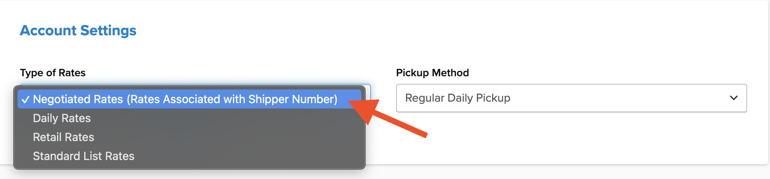Image resolution: width=770 pixels, height=179 pixels.
Task: Click the Account Settings heading
Action: pos(78,30)
